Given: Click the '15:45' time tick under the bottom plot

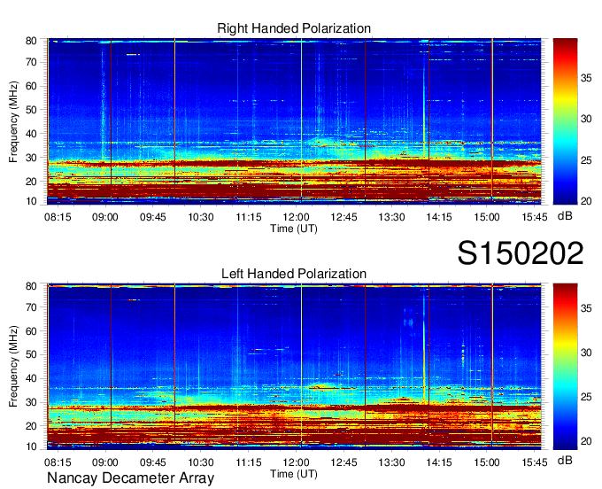Looking at the screenshot, I should coord(535,462).
